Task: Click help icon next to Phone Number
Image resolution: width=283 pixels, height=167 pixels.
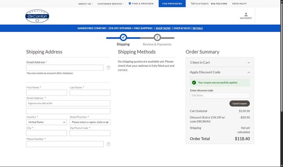Action: 109,144
